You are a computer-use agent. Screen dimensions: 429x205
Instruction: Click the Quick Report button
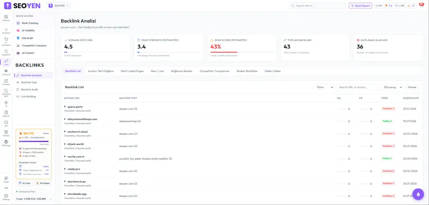(360, 5)
